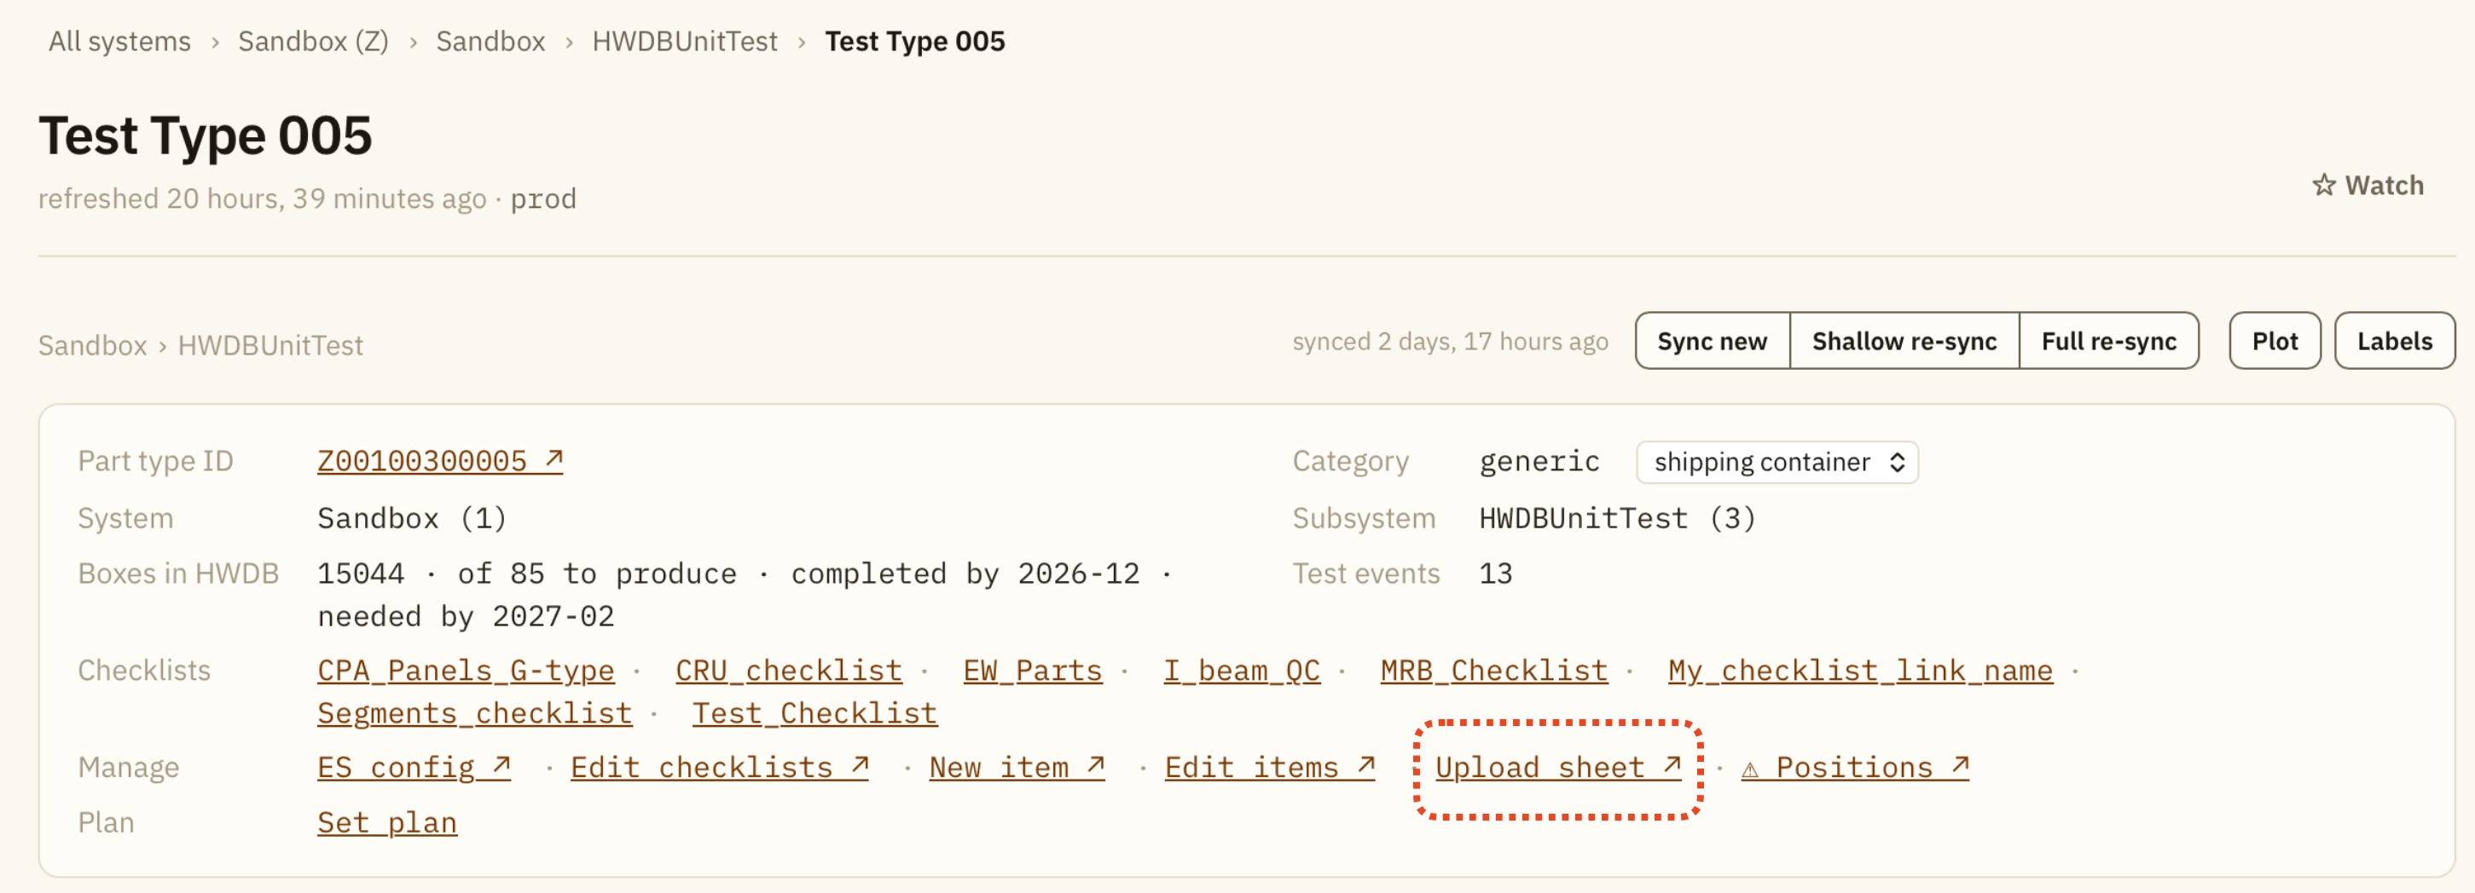
Task: Open the ES config link
Action: pyautogui.click(x=414, y=767)
